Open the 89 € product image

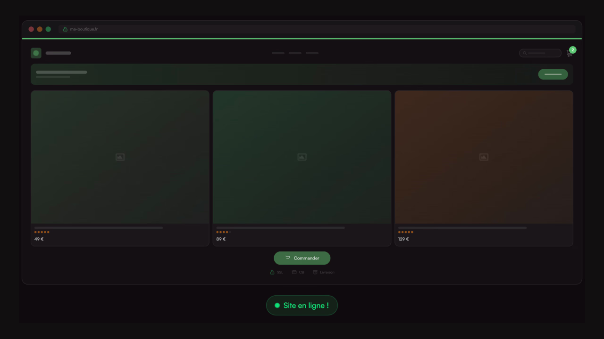[x=302, y=157]
